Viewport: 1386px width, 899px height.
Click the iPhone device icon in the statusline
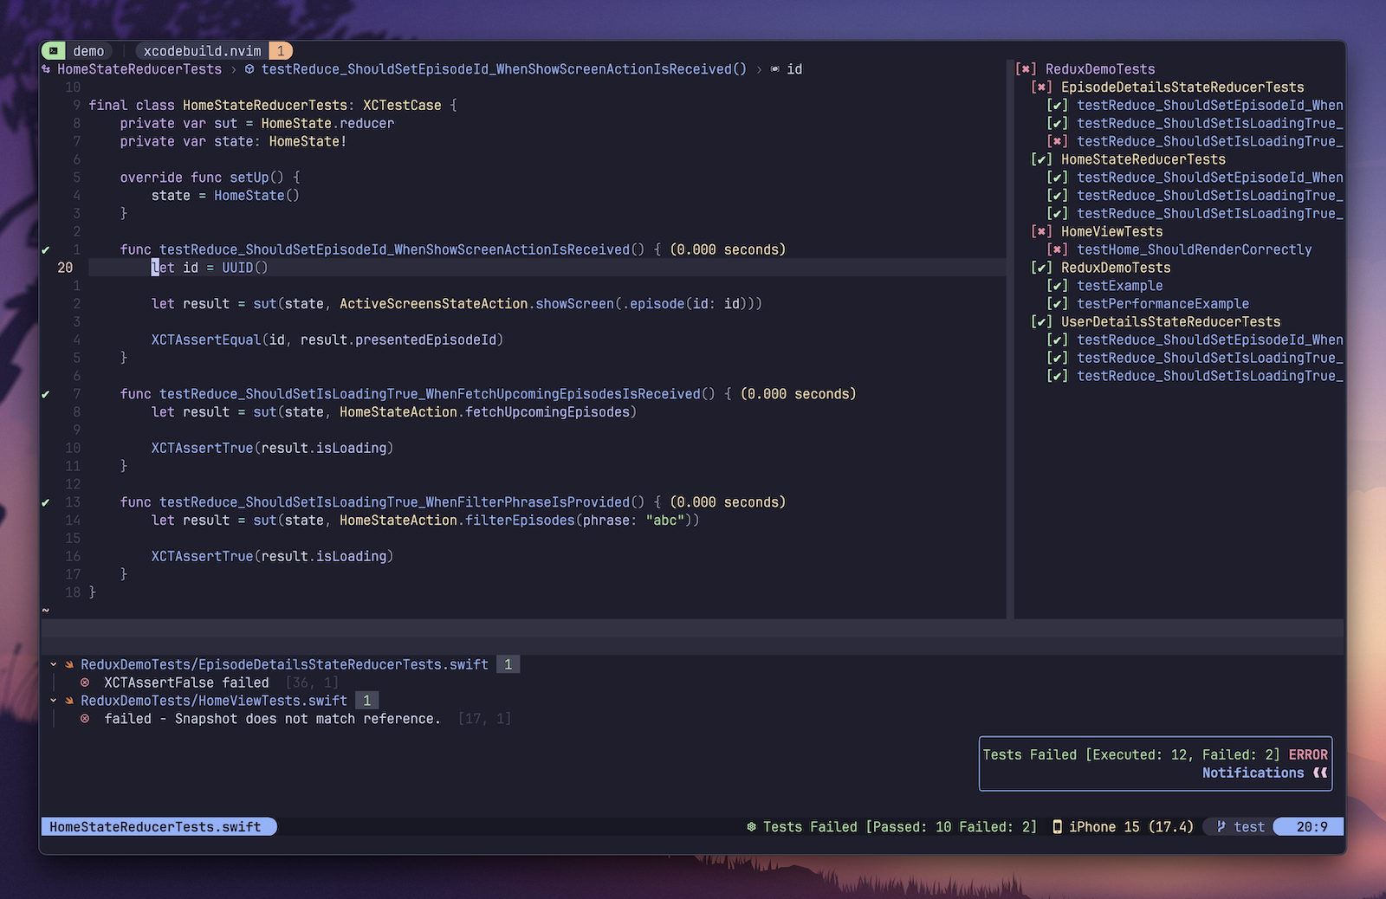coord(1056,826)
